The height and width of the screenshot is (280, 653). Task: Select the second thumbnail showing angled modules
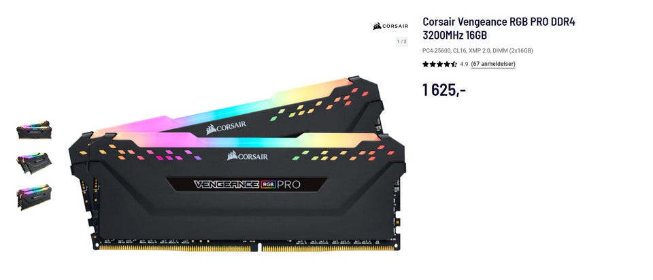coord(34,162)
